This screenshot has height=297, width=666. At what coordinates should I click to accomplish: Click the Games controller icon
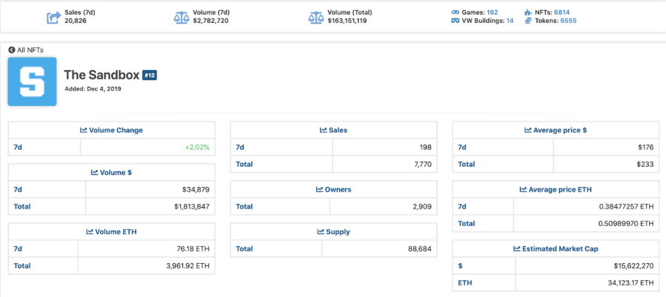[455, 12]
